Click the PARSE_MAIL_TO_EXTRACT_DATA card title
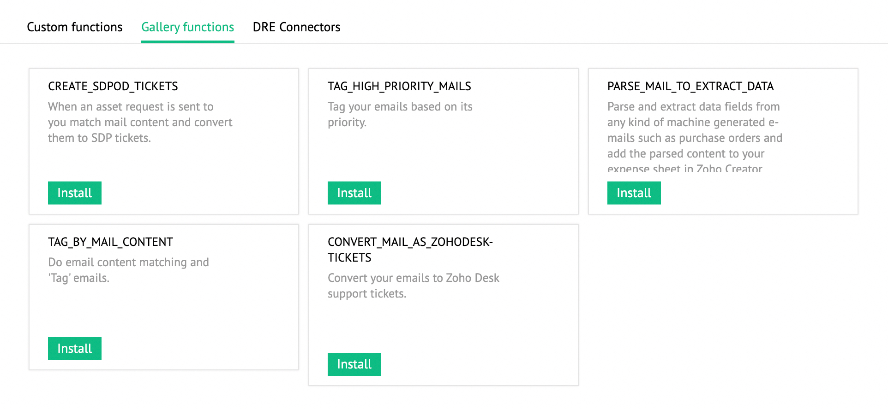Image resolution: width=888 pixels, height=409 pixels. point(690,87)
